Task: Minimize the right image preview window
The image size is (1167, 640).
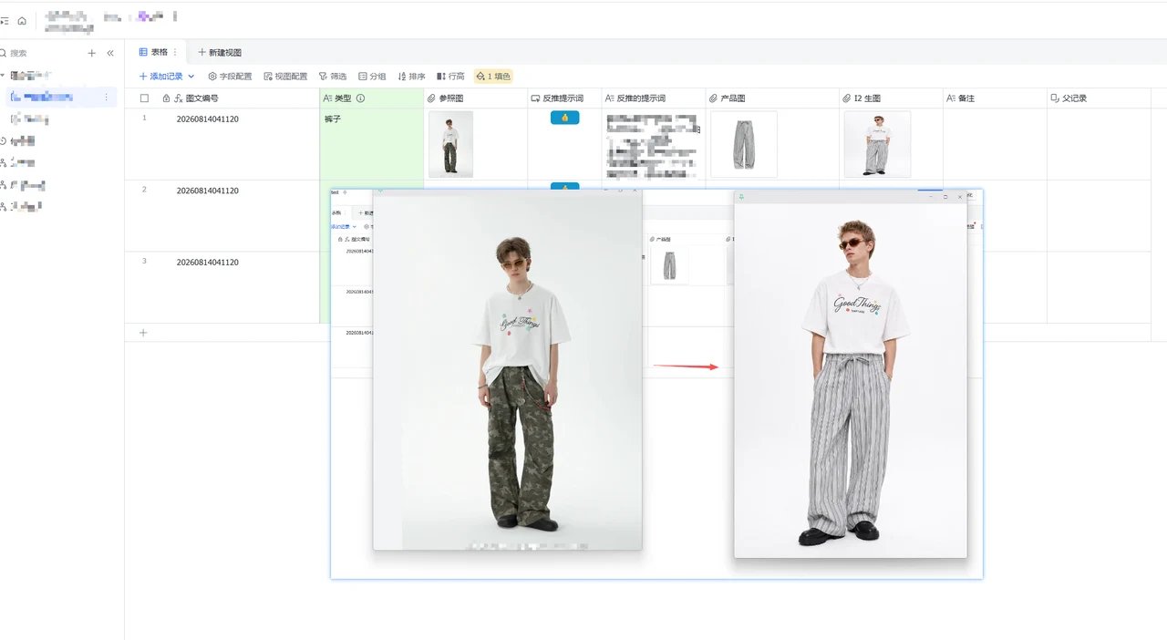Action: [930, 197]
